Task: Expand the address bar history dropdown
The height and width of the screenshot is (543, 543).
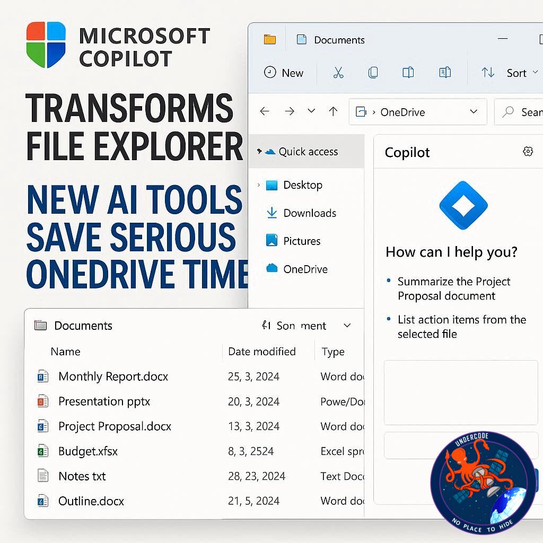Action: (474, 111)
